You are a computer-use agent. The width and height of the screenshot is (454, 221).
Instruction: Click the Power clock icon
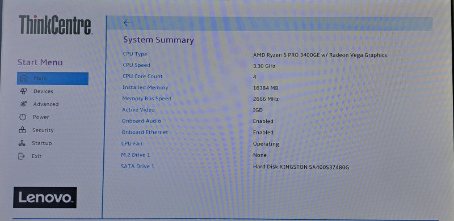tap(23, 117)
